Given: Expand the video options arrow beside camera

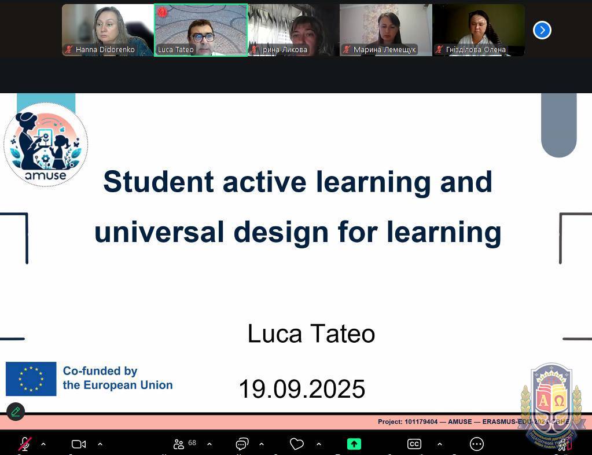Looking at the screenshot, I should (x=100, y=444).
